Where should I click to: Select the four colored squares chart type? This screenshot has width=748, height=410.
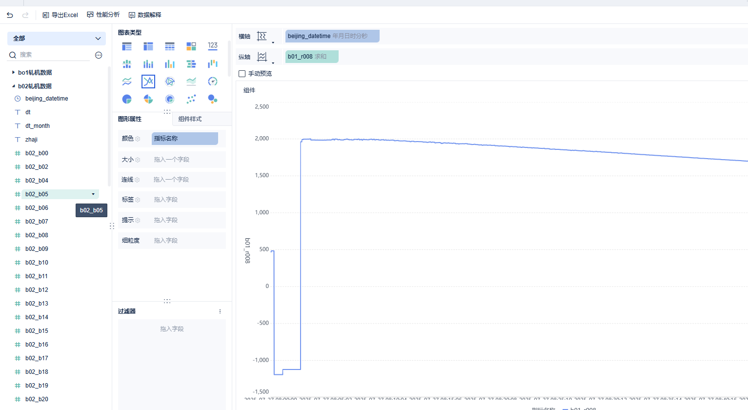click(191, 46)
